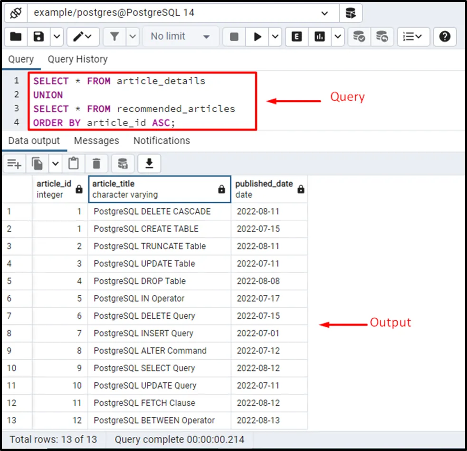Click the Explain Analyze chart icon
Image resolution: width=467 pixels, height=451 pixels.
pyautogui.click(x=320, y=37)
